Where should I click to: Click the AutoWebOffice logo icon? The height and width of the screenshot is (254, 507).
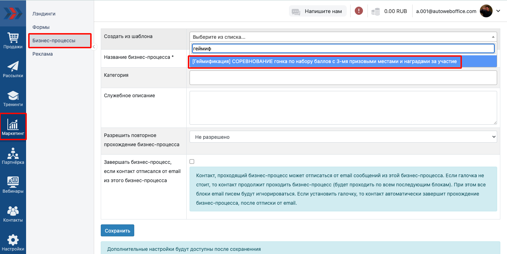(13, 13)
